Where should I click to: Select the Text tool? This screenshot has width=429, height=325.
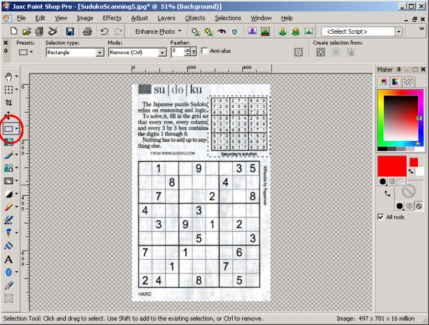coord(9,259)
